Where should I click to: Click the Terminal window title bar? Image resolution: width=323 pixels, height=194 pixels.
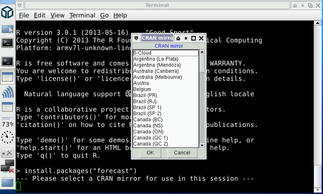point(157,5)
